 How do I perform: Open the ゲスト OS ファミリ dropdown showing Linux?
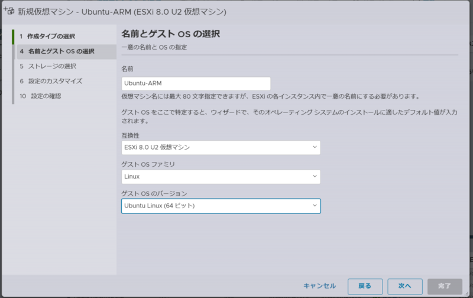221,177
